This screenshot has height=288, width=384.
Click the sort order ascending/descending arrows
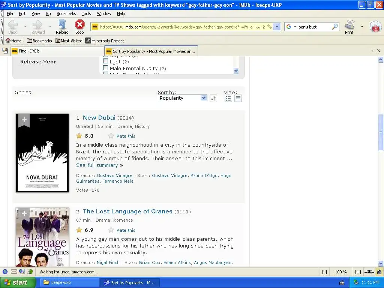(213, 98)
